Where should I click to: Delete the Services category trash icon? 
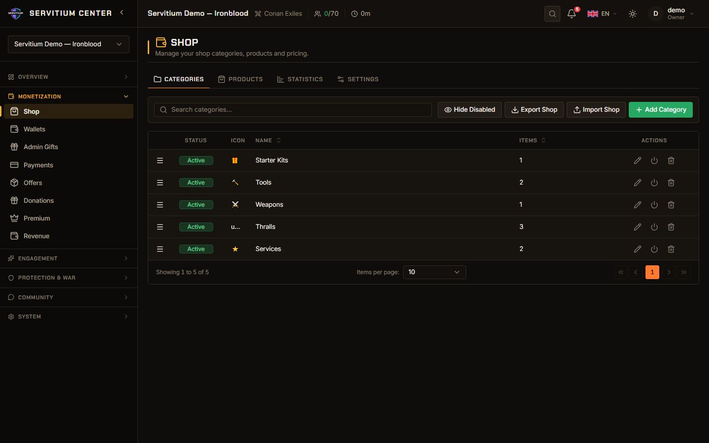point(671,249)
